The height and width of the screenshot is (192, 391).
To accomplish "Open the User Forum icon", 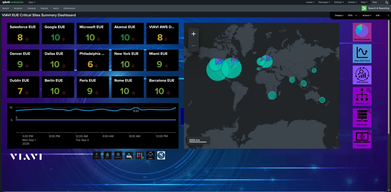I will [150, 155].
